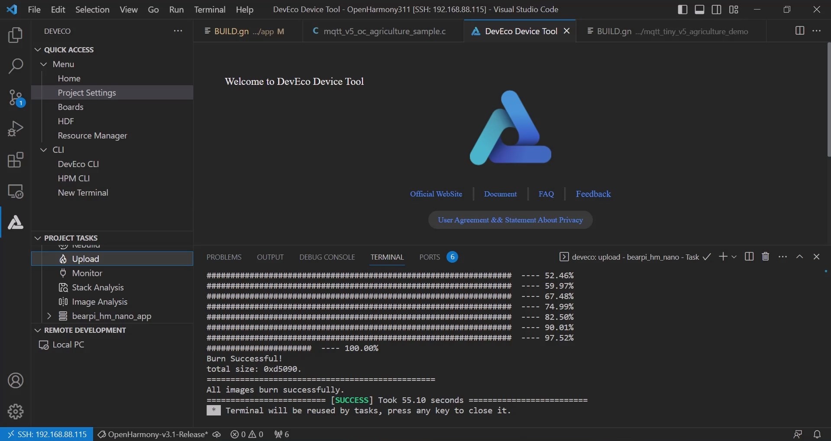Open the Document link

pyautogui.click(x=500, y=194)
